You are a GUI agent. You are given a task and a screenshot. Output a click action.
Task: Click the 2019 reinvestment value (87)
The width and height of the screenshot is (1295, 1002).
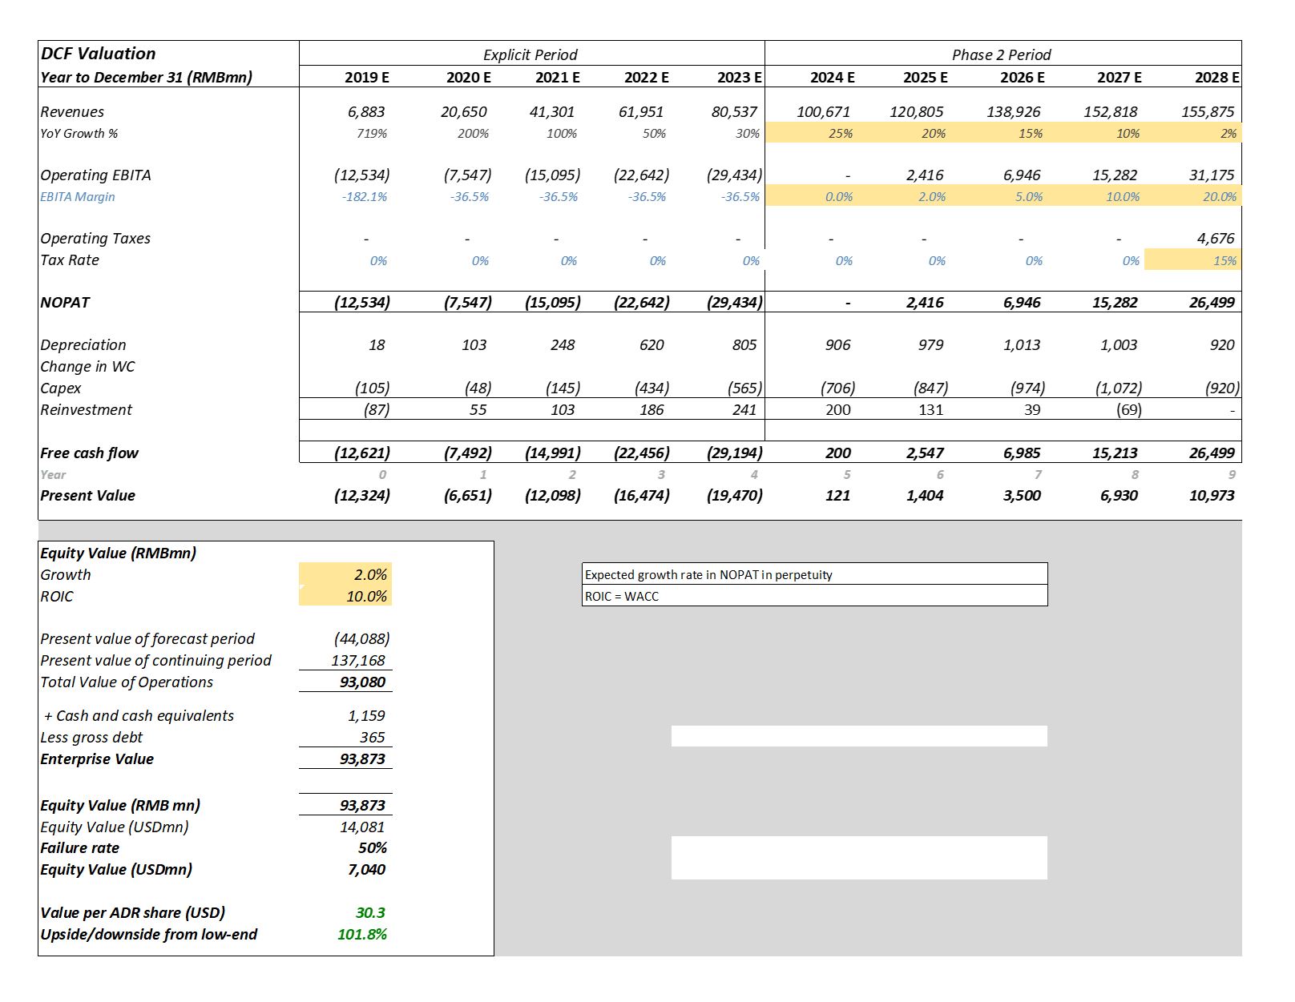(x=377, y=409)
